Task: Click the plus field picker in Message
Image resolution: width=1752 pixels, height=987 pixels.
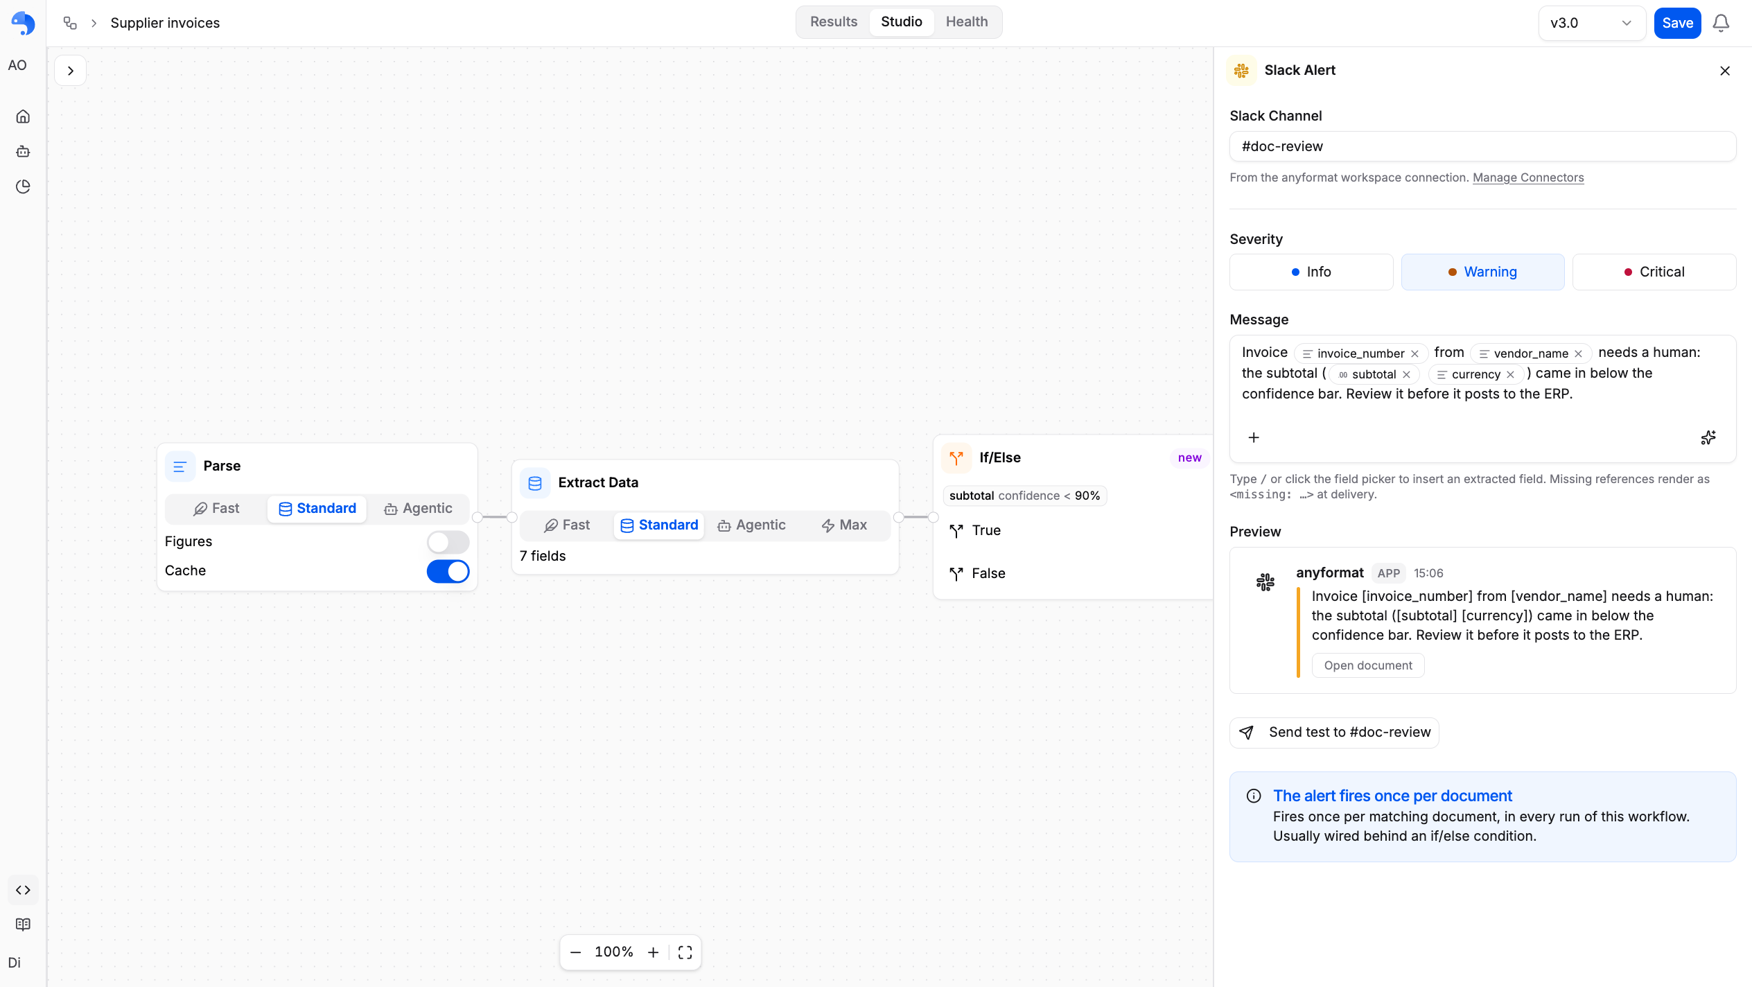Action: (x=1254, y=437)
